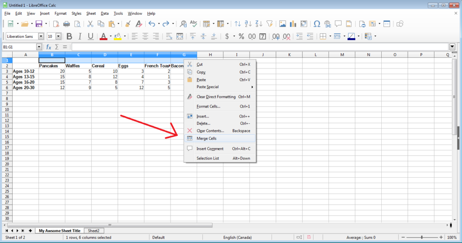The width and height of the screenshot is (462, 243).
Task: Toggle Underline formatting
Action: pyautogui.click(x=91, y=36)
